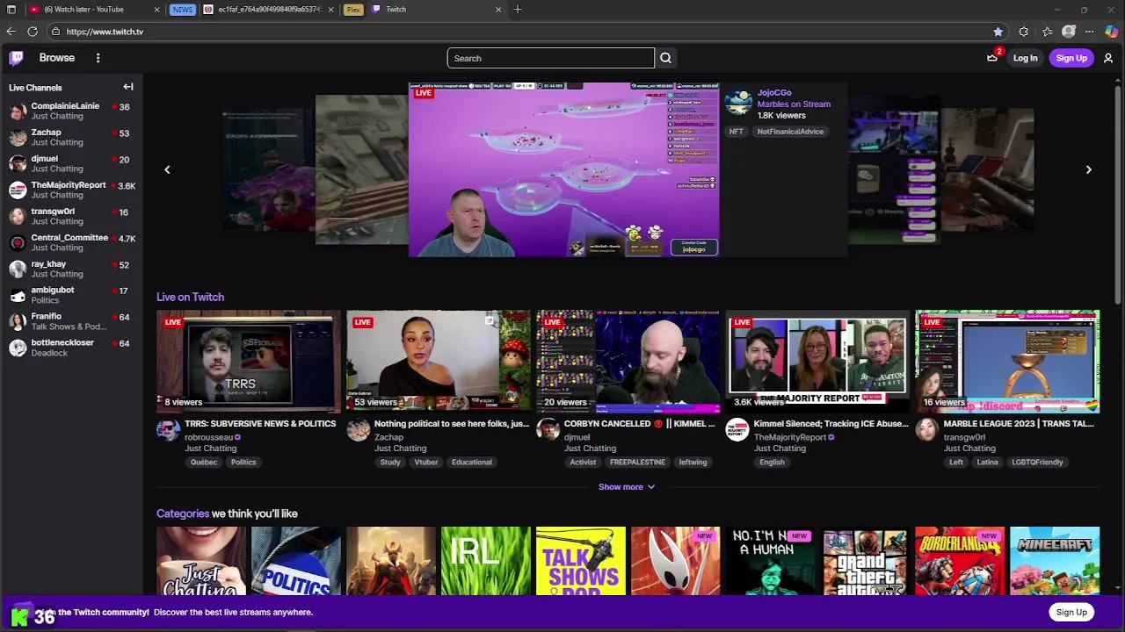This screenshot has width=1125, height=632.
Task: Open Marbles on Stream category link
Action: point(794,104)
